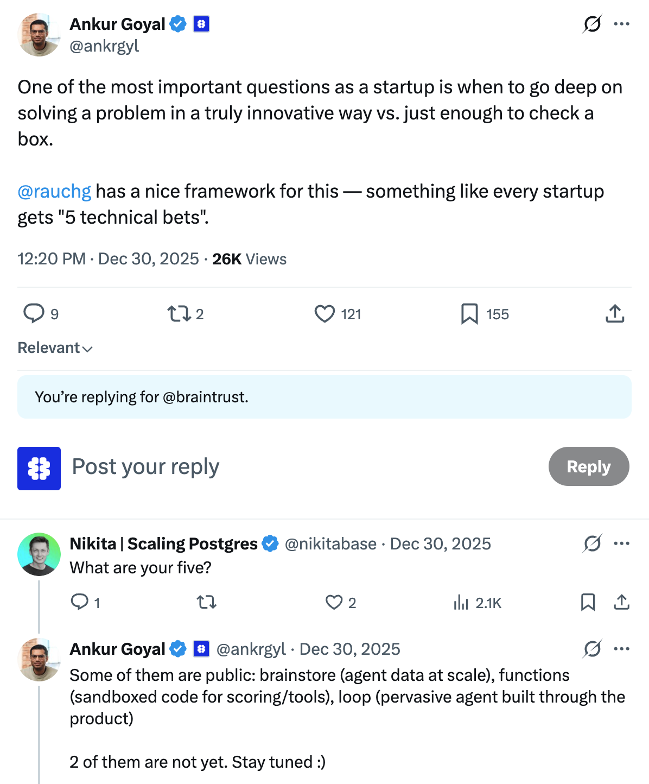
Task: Click the reply bubble showing 9 comments
Action: 34,314
